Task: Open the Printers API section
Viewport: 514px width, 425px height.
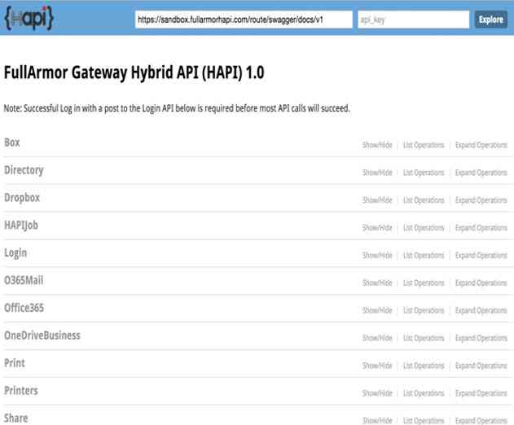Action: tap(21, 391)
